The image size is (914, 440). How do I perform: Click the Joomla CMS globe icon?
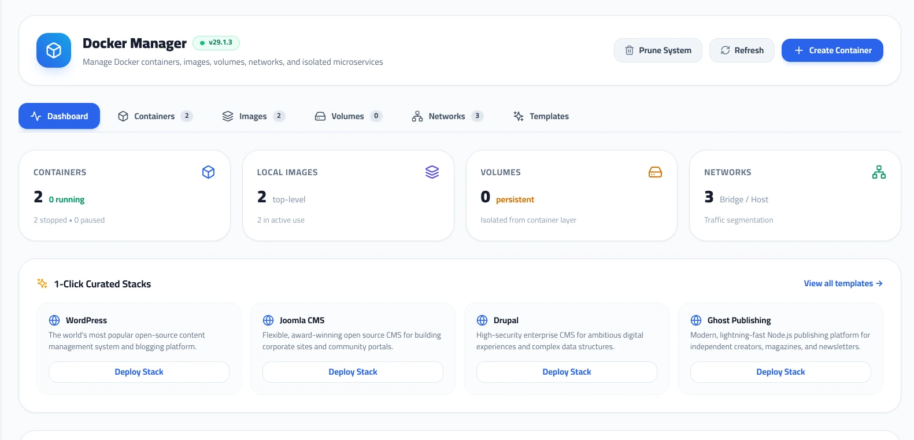click(x=268, y=320)
